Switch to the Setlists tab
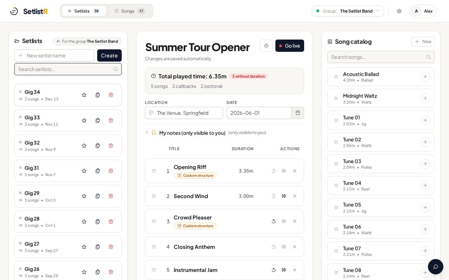Screen dimensions: 449x280 coord(84,11)
